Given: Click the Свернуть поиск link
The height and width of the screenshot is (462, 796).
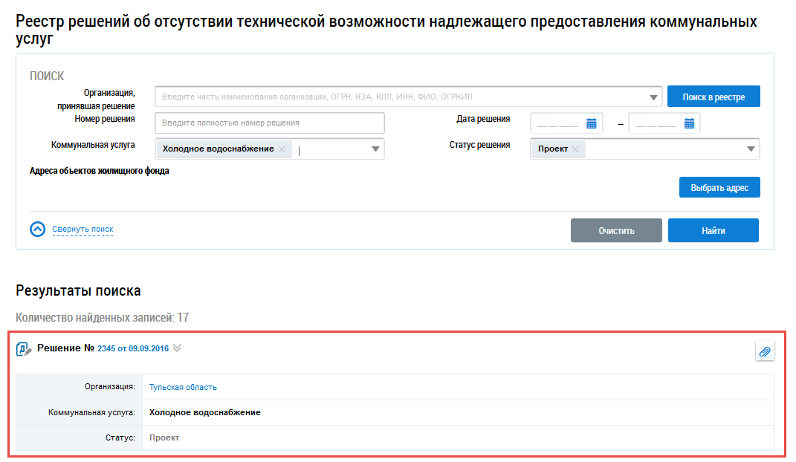Looking at the screenshot, I should [82, 230].
